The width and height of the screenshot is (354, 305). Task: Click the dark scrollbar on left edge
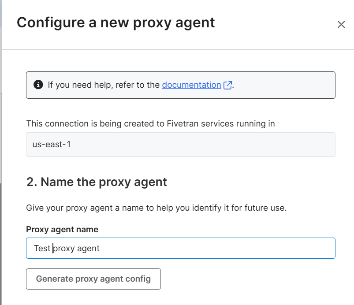tap(1, 244)
